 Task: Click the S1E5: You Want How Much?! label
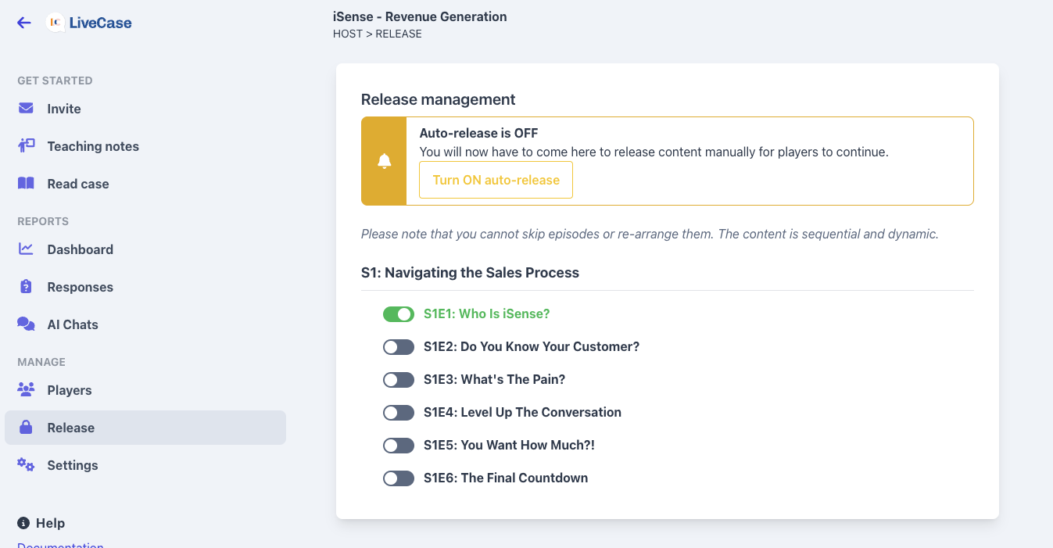click(x=509, y=445)
